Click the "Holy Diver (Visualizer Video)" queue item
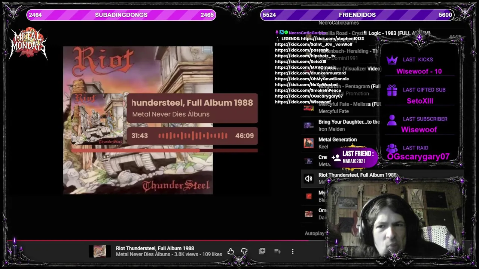 click(x=350, y=69)
